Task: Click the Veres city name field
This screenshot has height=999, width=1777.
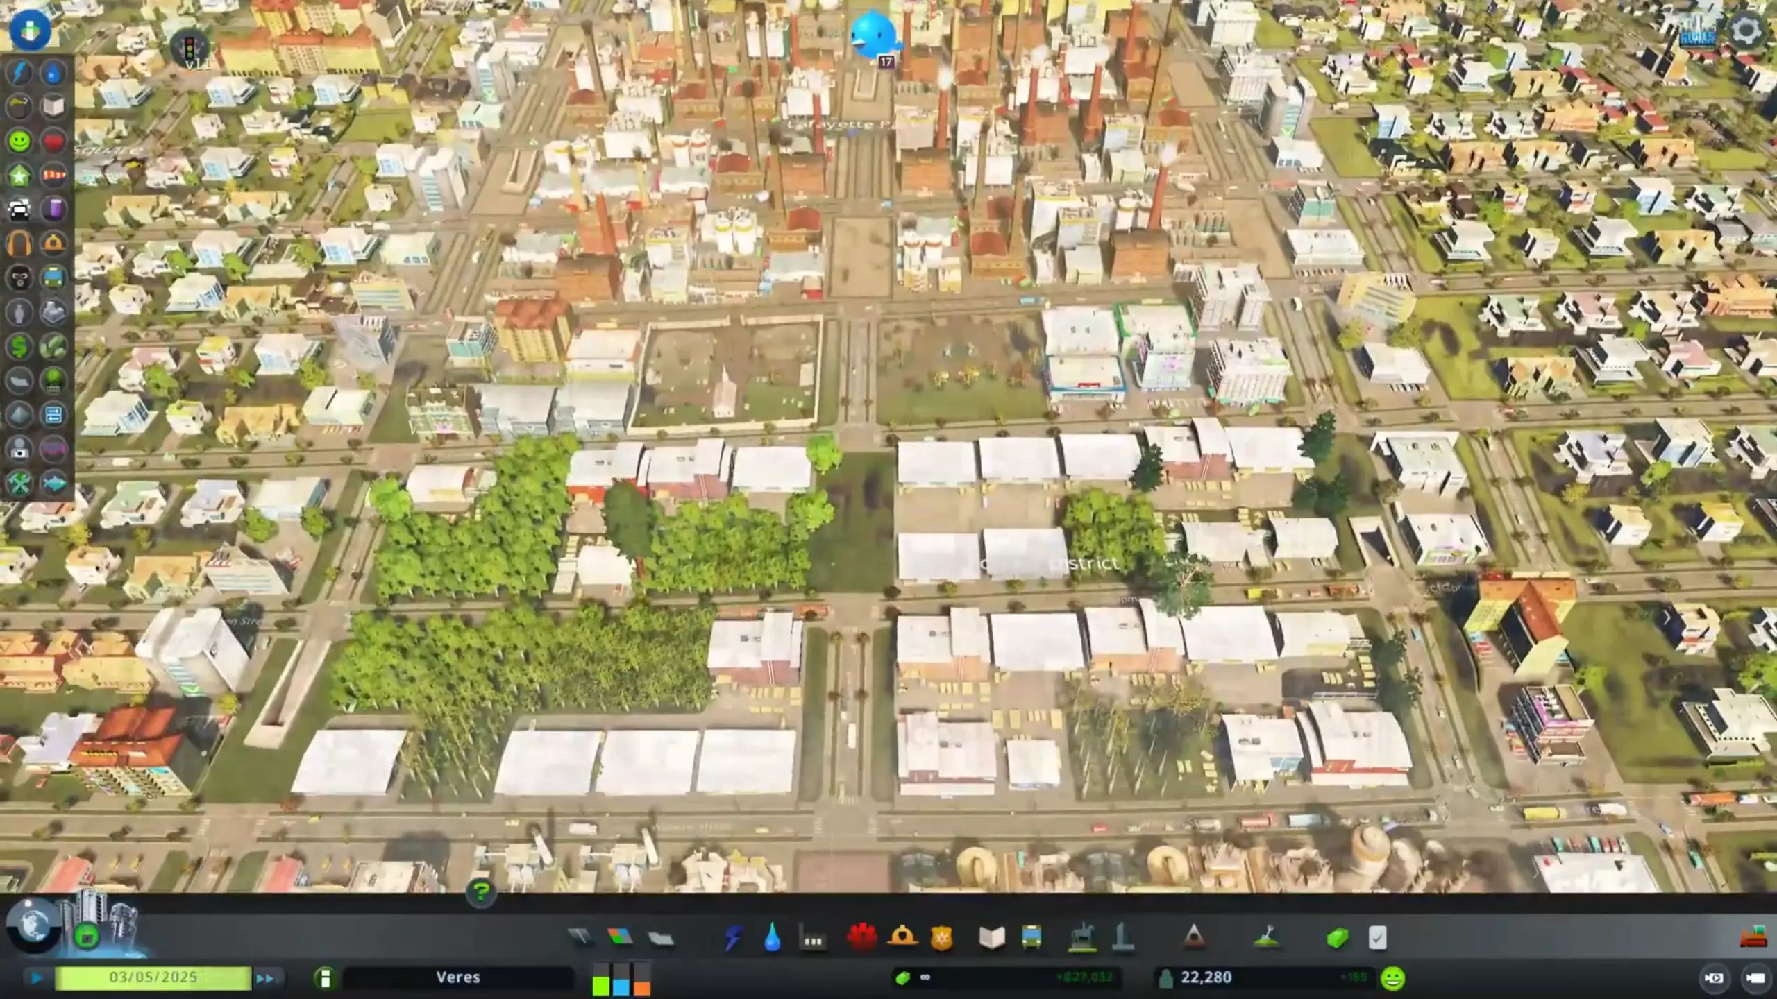Action: click(458, 977)
